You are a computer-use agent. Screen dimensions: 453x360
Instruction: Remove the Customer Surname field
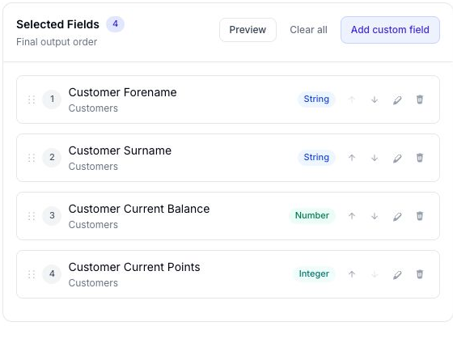(420, 158)
